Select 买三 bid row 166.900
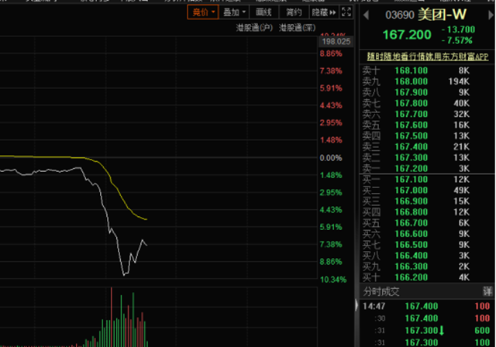The width and height of the screenshot is (496, 347). click(427, 201)
